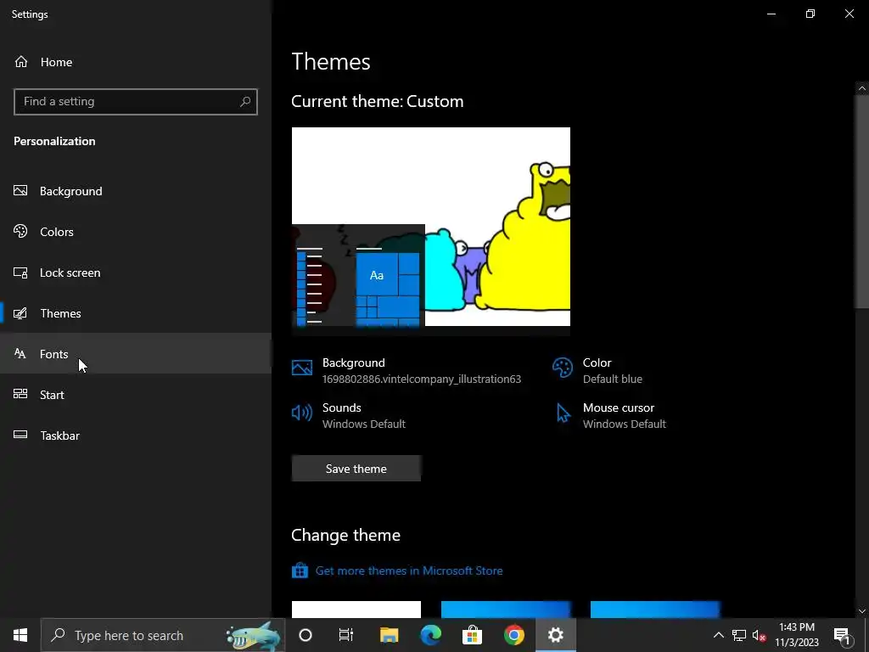
Task: Open Taskbar settings page
Action: point(136,436)
